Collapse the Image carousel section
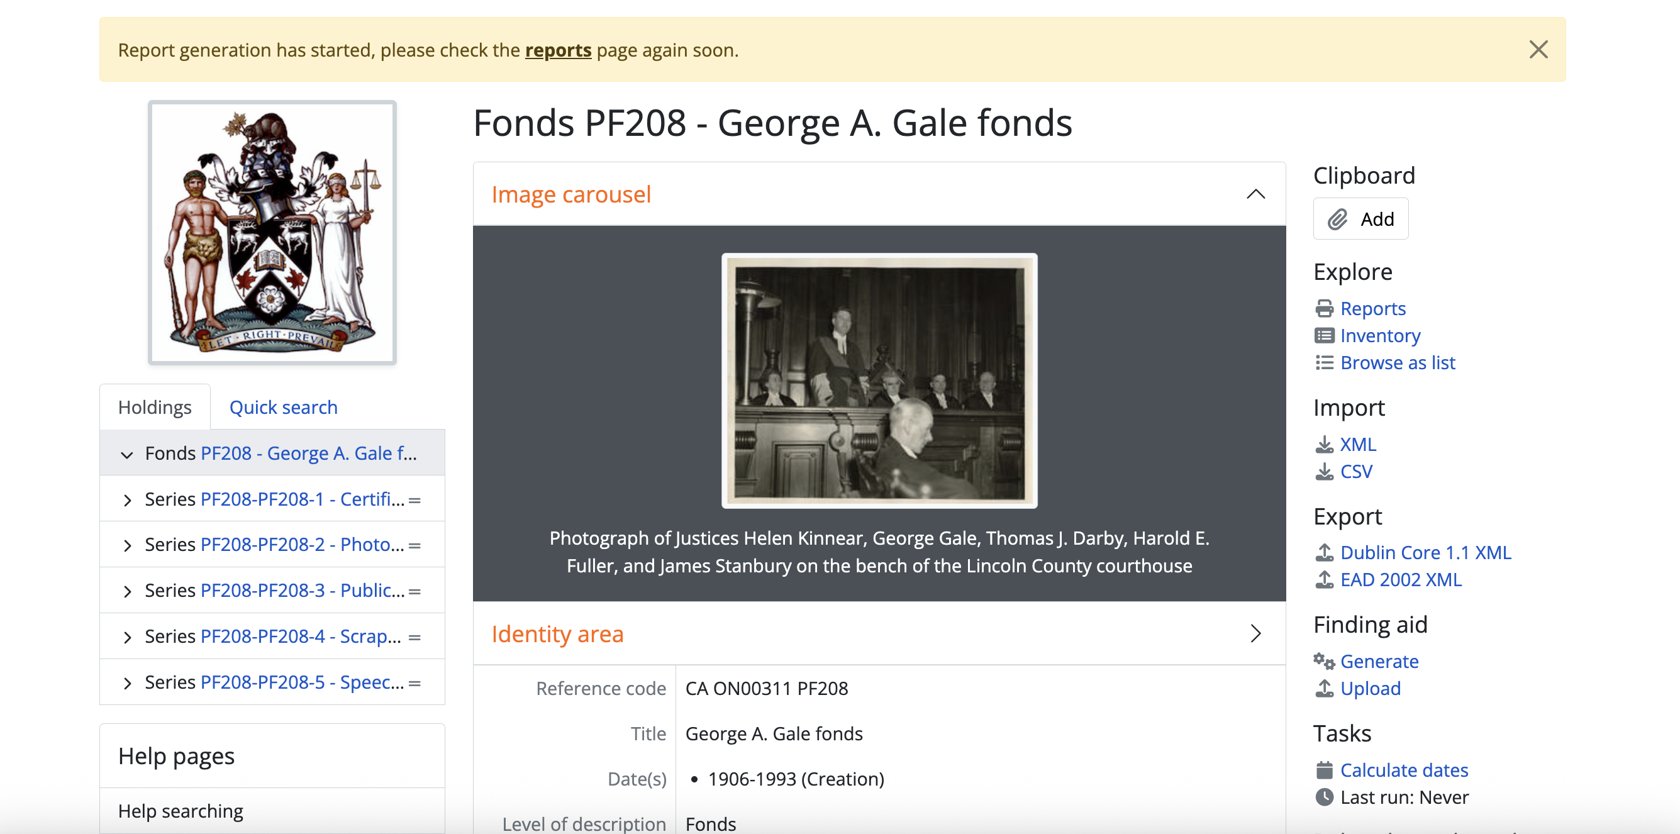This screenshot has height=834, width=1680. (1255, 194)
